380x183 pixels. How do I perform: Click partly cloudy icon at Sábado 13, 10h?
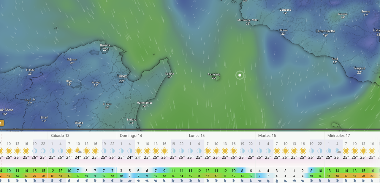78,151
